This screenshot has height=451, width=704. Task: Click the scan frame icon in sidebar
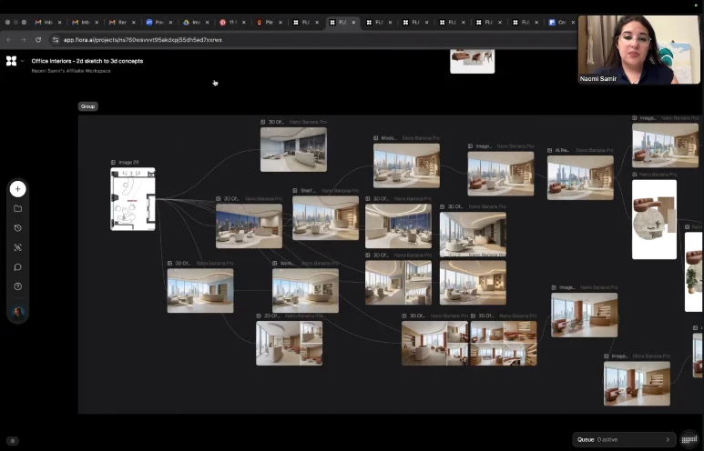17,247
